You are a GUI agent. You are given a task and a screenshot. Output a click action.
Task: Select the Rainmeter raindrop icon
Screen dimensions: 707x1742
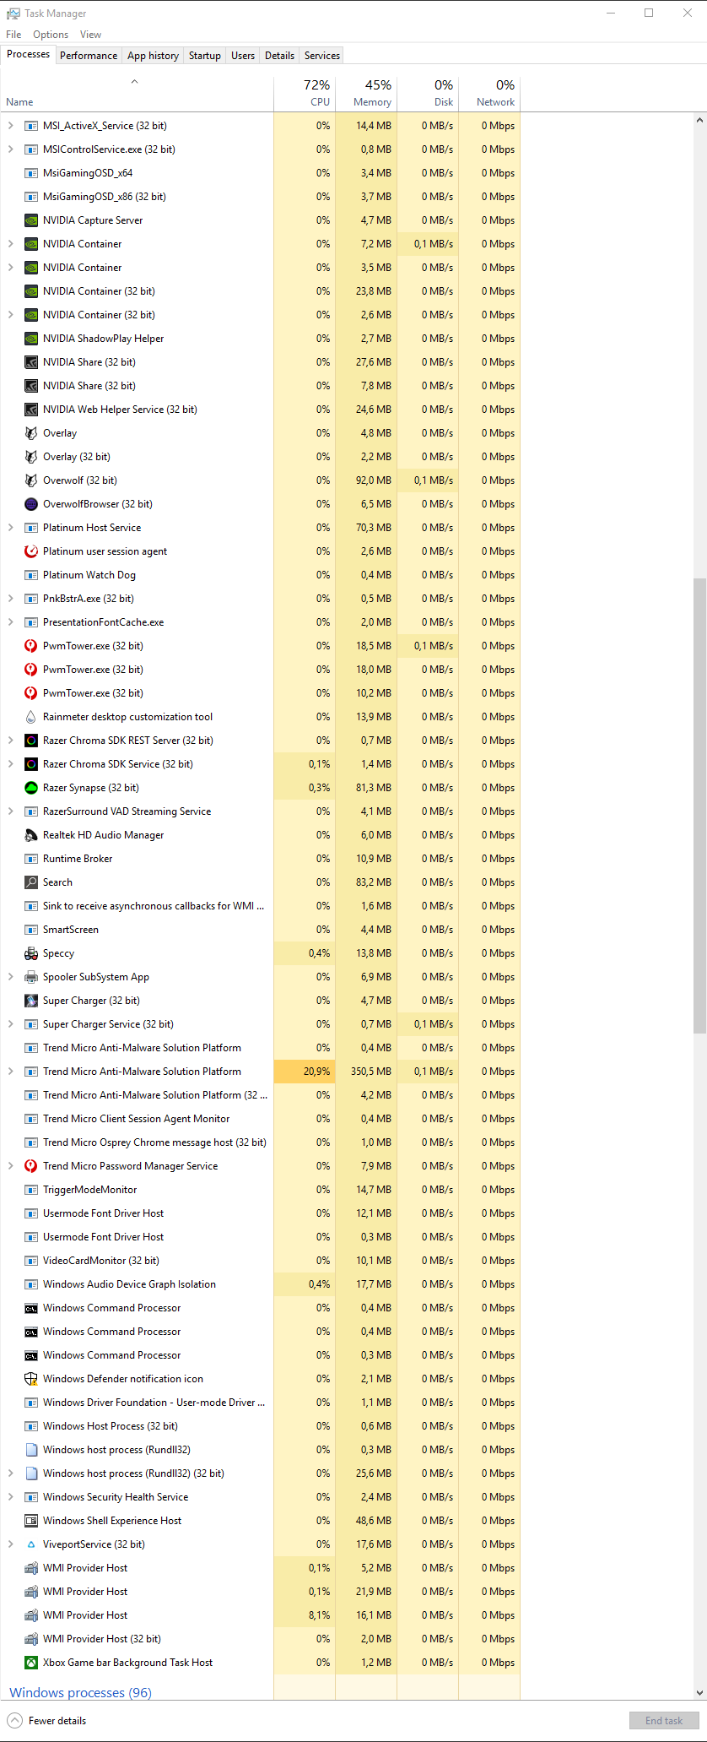pos(31,717)
